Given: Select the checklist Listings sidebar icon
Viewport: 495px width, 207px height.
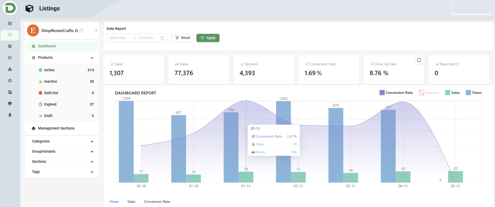Looking at the screenshot, I should (x=10, y=35).
